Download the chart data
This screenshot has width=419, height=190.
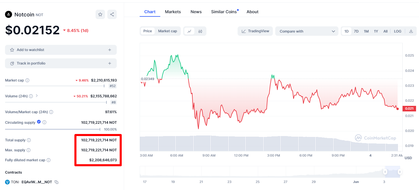[x=411, y=31]
